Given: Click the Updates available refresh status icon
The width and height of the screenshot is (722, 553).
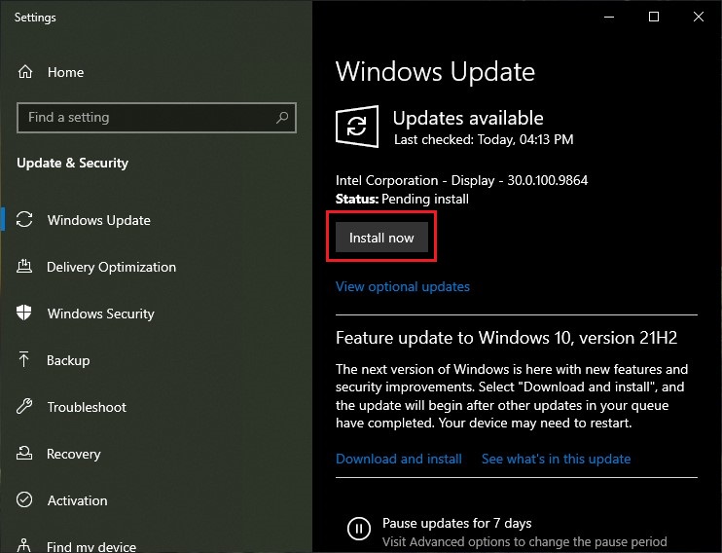Looking at the screenshot, I should point(357,127).
